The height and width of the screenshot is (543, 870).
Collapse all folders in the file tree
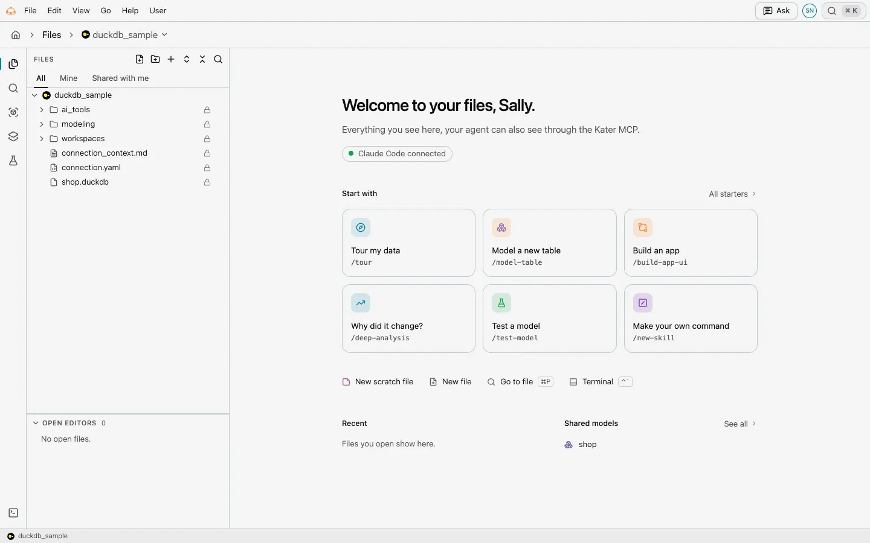[x=202, y=59]
